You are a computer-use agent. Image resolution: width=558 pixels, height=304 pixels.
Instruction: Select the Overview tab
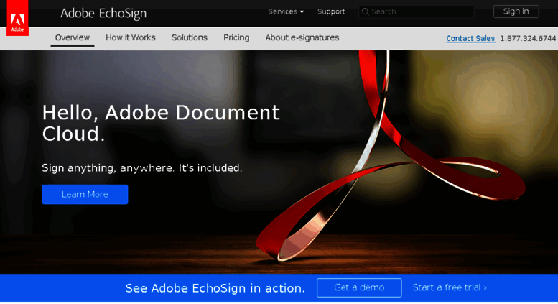(73, 38)
